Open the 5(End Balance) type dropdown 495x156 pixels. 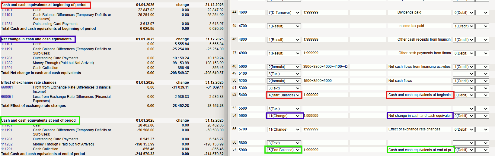pyautogui.click(x=284, y=150)
